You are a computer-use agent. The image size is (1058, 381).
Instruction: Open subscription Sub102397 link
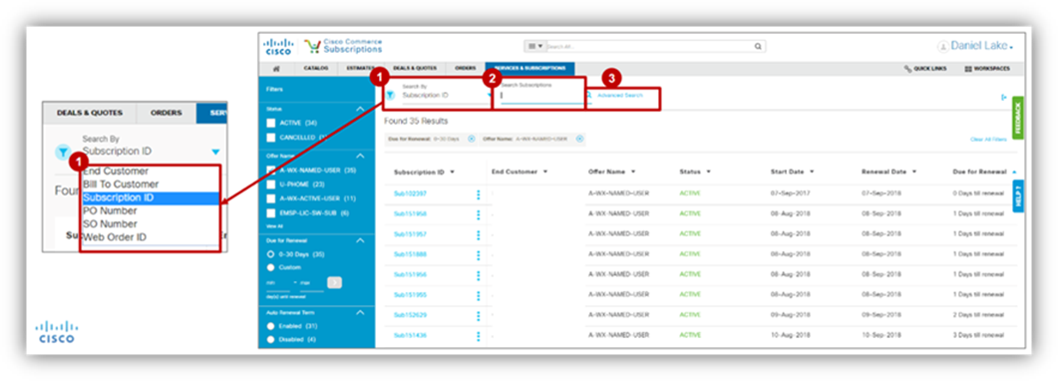pos(410,193)
